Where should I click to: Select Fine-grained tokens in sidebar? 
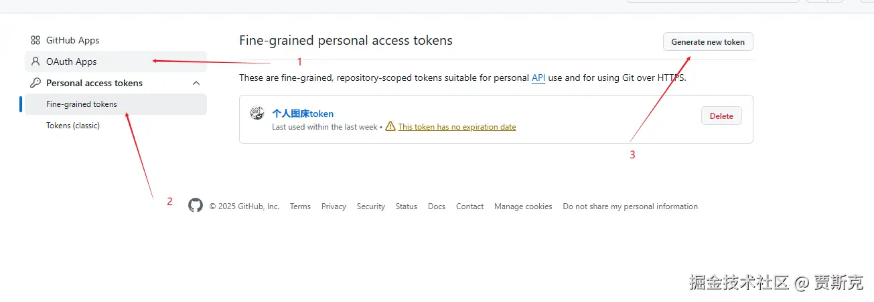(116, 104)
